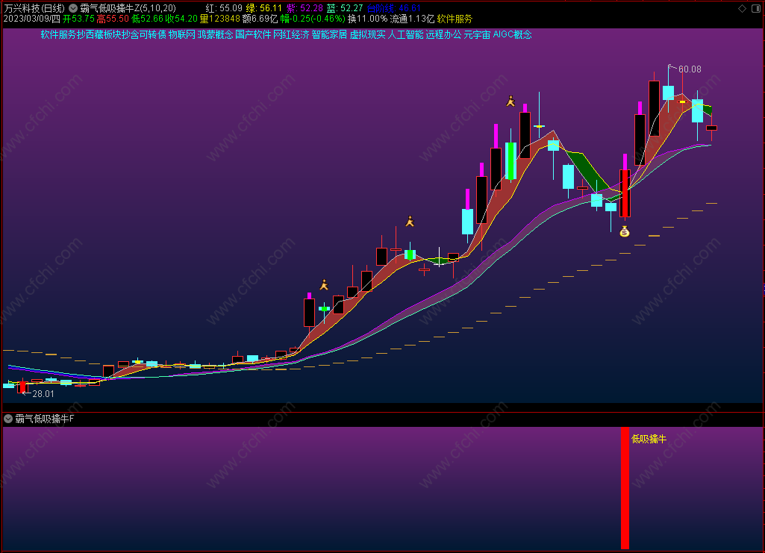
Task: Click the date 2023/03/09/四
Action: pos(31,19)
